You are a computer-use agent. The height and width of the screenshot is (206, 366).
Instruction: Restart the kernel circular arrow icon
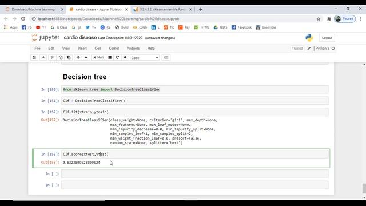(x=117, y=57)
